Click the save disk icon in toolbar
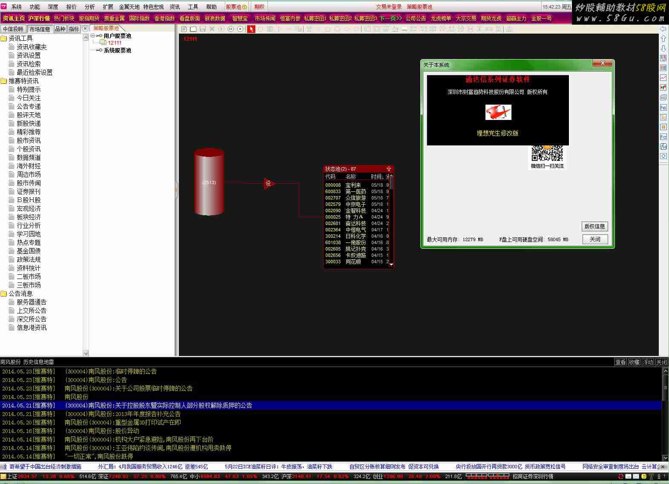This screenshot has width=669, height=484. (x=203, y=29)
